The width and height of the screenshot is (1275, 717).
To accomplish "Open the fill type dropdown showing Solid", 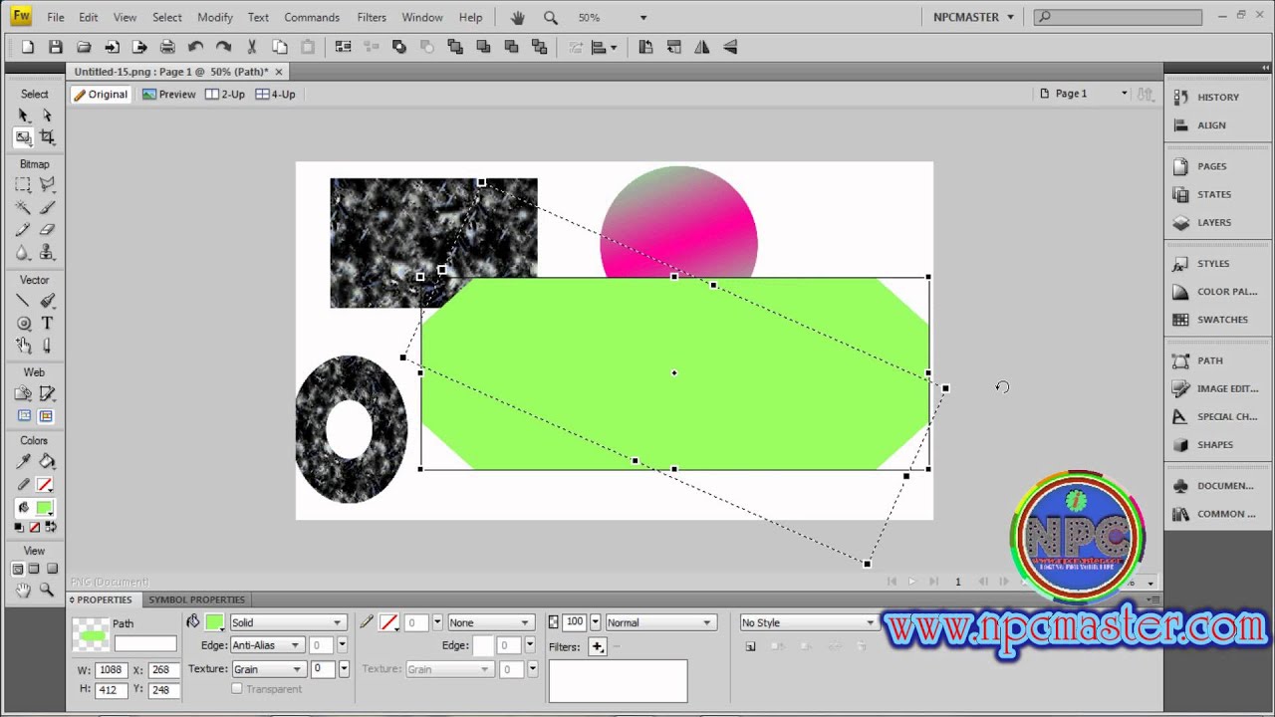I will click(287, 622).
